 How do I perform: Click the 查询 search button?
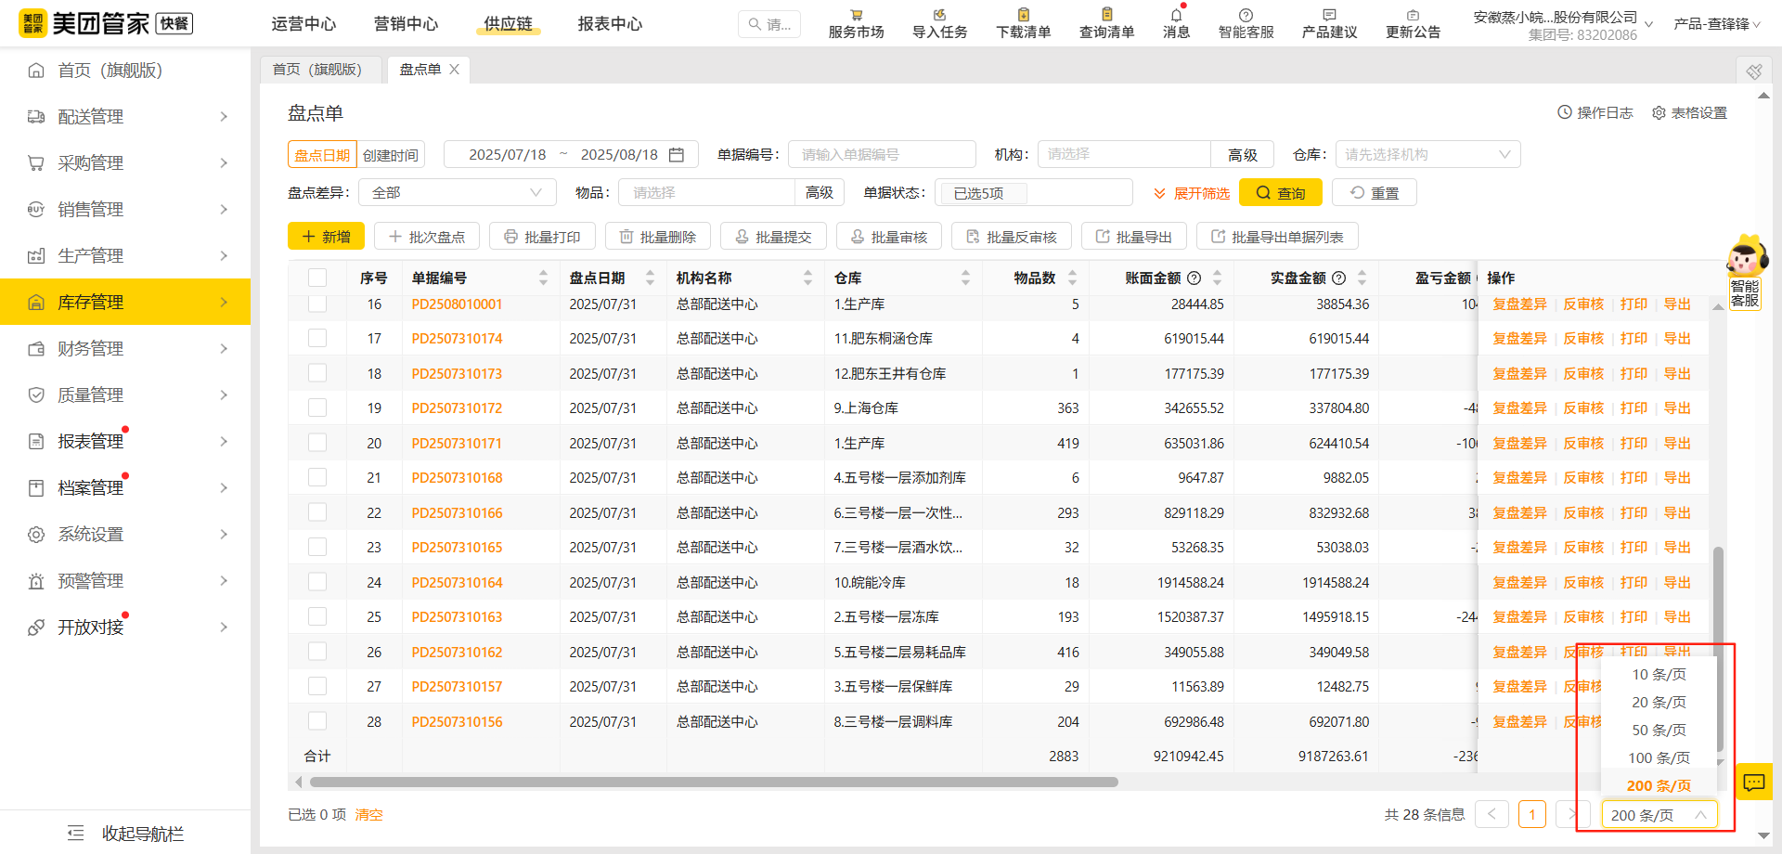pyautogui.click(x=1280, y=192)
